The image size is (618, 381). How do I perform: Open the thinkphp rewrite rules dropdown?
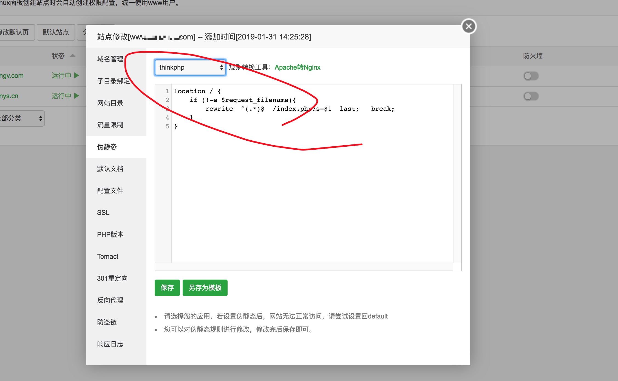pos(190,67)
